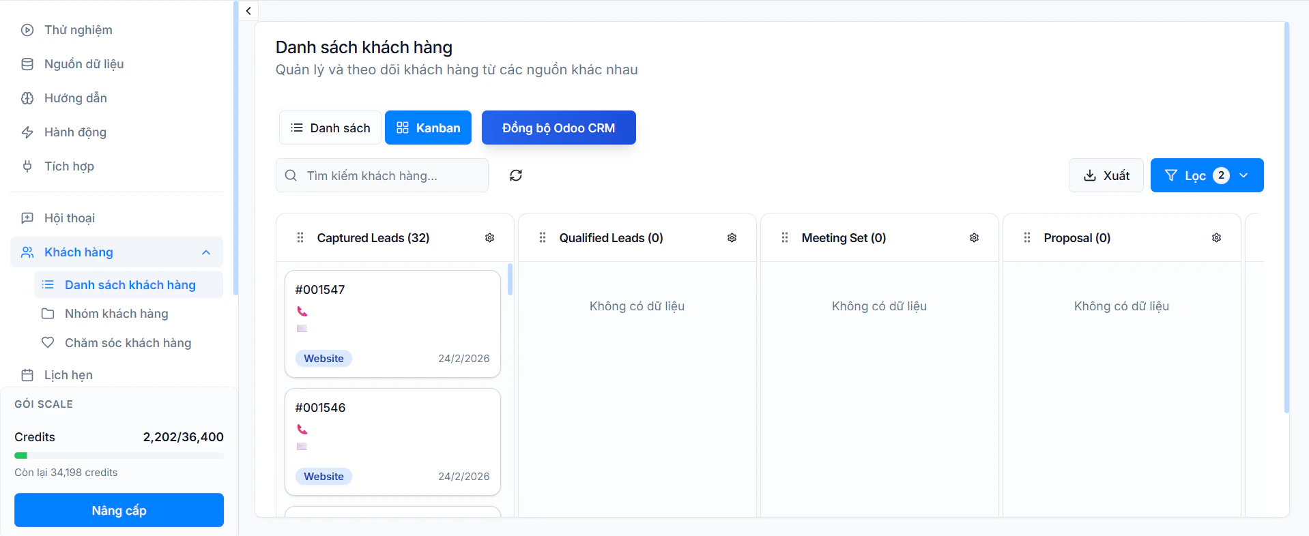Click the Hành động lightning icon
This screenshot has width=1309, height=536.
click(x=27, y=132)
